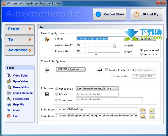Click the About W icon
Screen dimensions: 168x136
coord(9,110)
